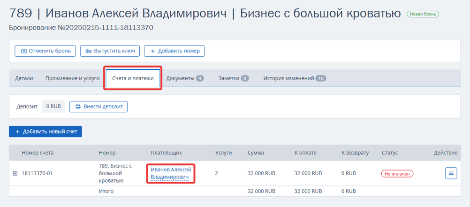Click invoice number 18113370-01
The width and height of the screenshot is (470, 207).
[37, 173]
